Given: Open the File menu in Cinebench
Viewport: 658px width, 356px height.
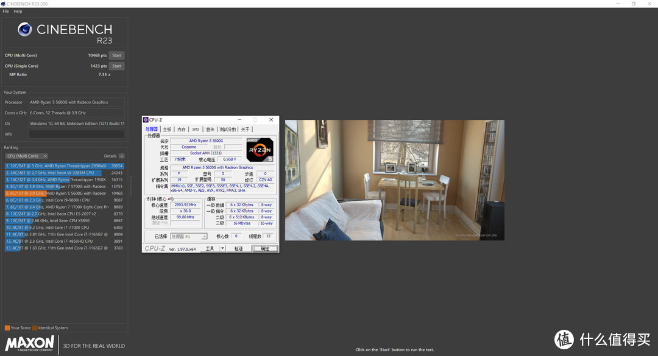Looking at the screenshot, I should click(5, 12).
